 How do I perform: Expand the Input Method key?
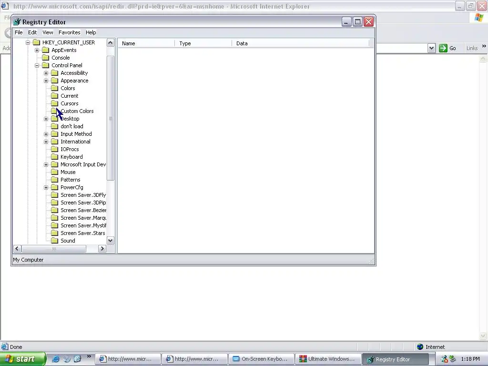click(x=46, y=134)
